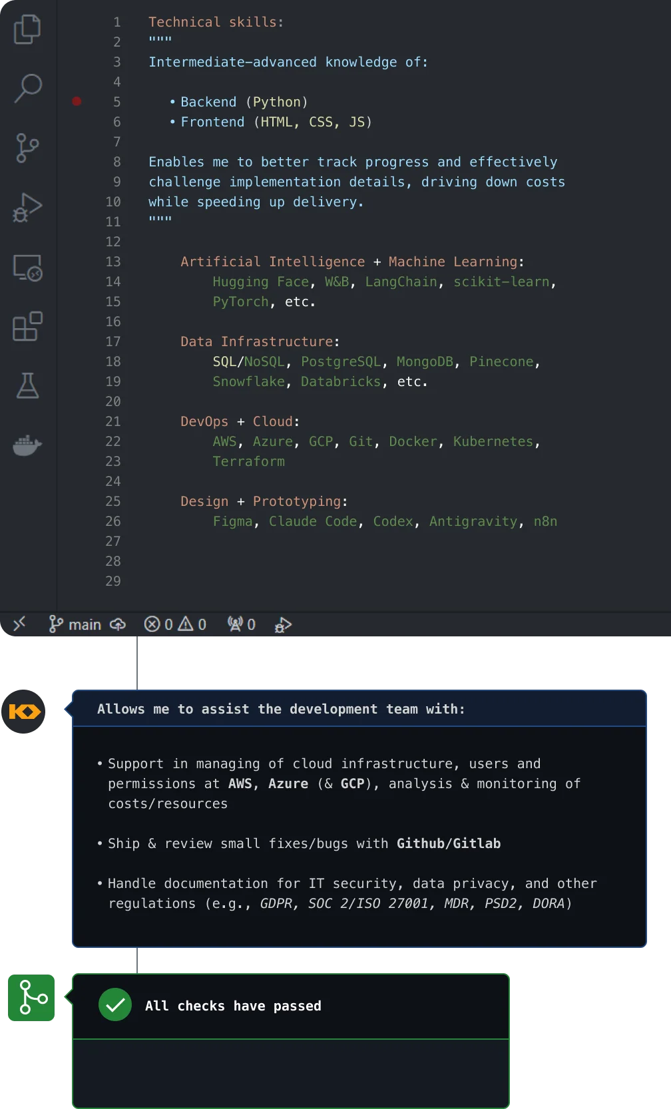
Task: Click the status bar debug start icon
Action: click(x=283, y=624)
